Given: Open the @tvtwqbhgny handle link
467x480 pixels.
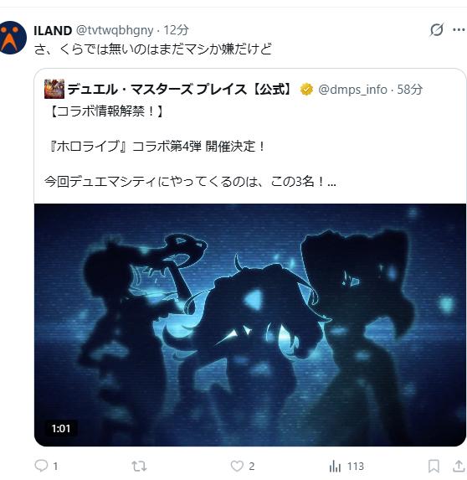Looking at the screenshot, I should [x=115, y=30].
